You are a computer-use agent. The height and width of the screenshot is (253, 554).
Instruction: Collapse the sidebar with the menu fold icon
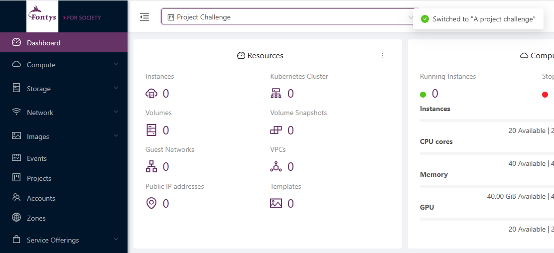[x=144, y=17]
